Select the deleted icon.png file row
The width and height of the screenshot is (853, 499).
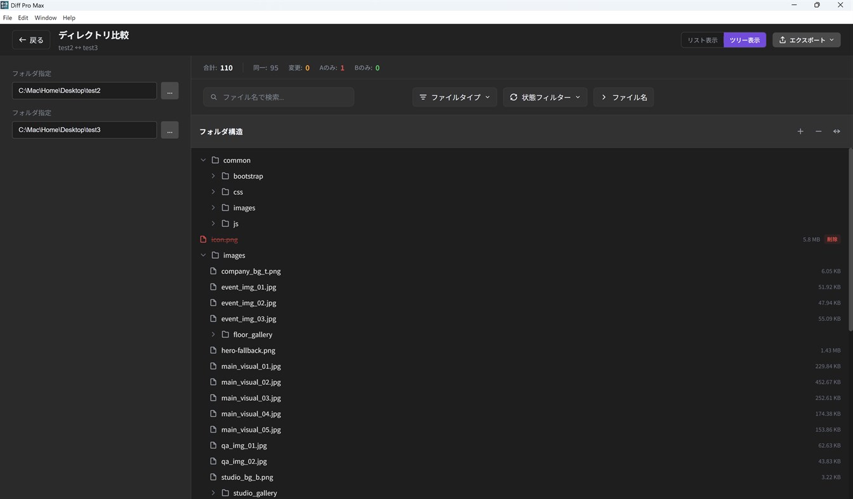click(519, 240)
